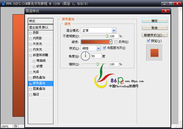Click the horizontal scrollbar right arrow
This screenshot has width=183, height=129.
pyautogui.click(x=176, y=126)
